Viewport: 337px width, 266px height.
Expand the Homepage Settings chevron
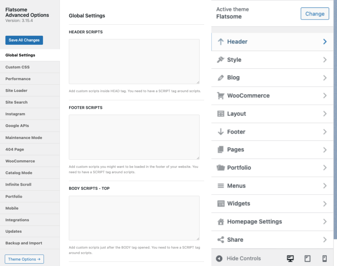[x=325, y=222]
